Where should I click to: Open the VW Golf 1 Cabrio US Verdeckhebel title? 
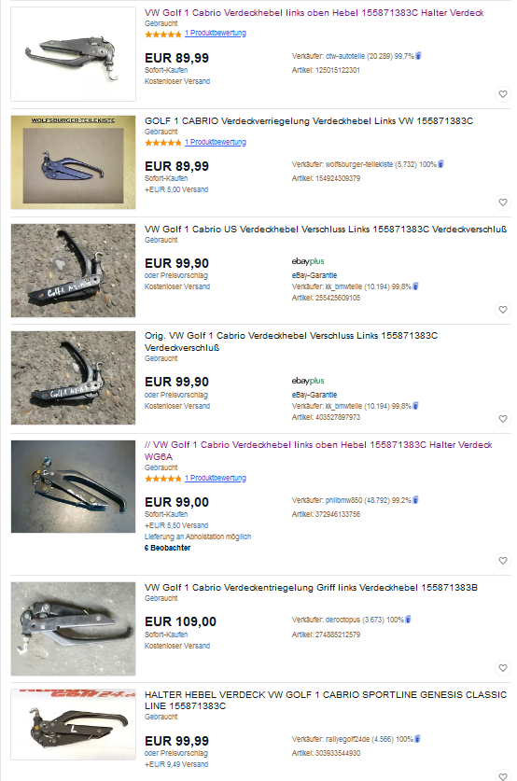point(326,230)
